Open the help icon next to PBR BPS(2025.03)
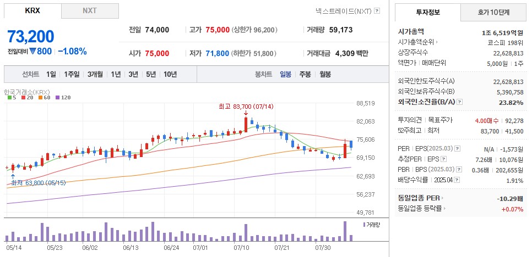 point(459,170)
